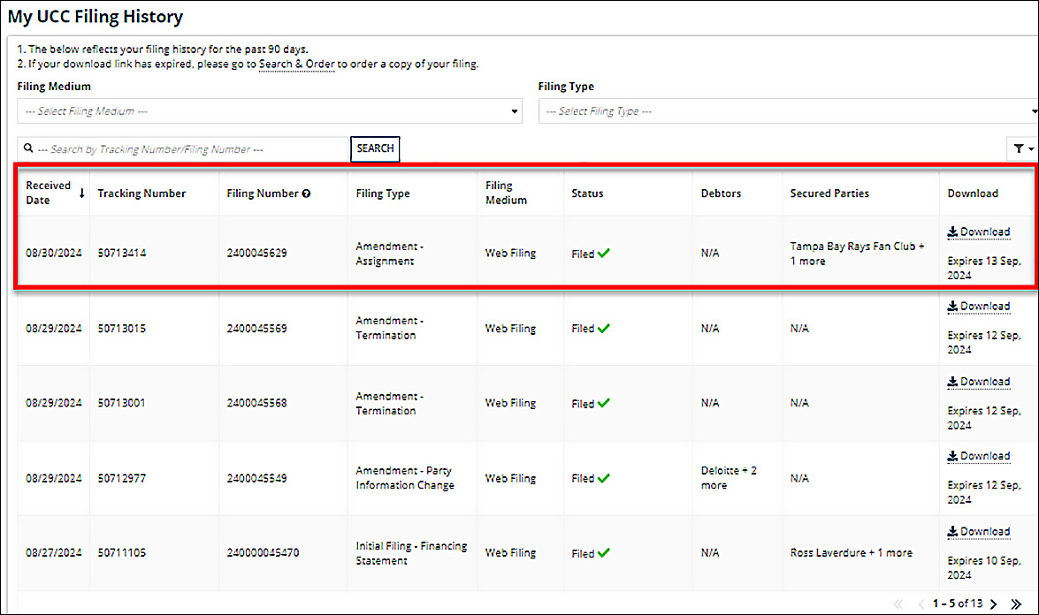Viewport: 1039px width, 615px height.
Task: Download filing 2400045629 Assignment
Action: click(x=978, y=232)
